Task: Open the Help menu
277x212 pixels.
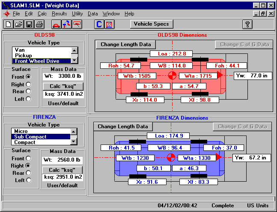Action: coord(129,14)
